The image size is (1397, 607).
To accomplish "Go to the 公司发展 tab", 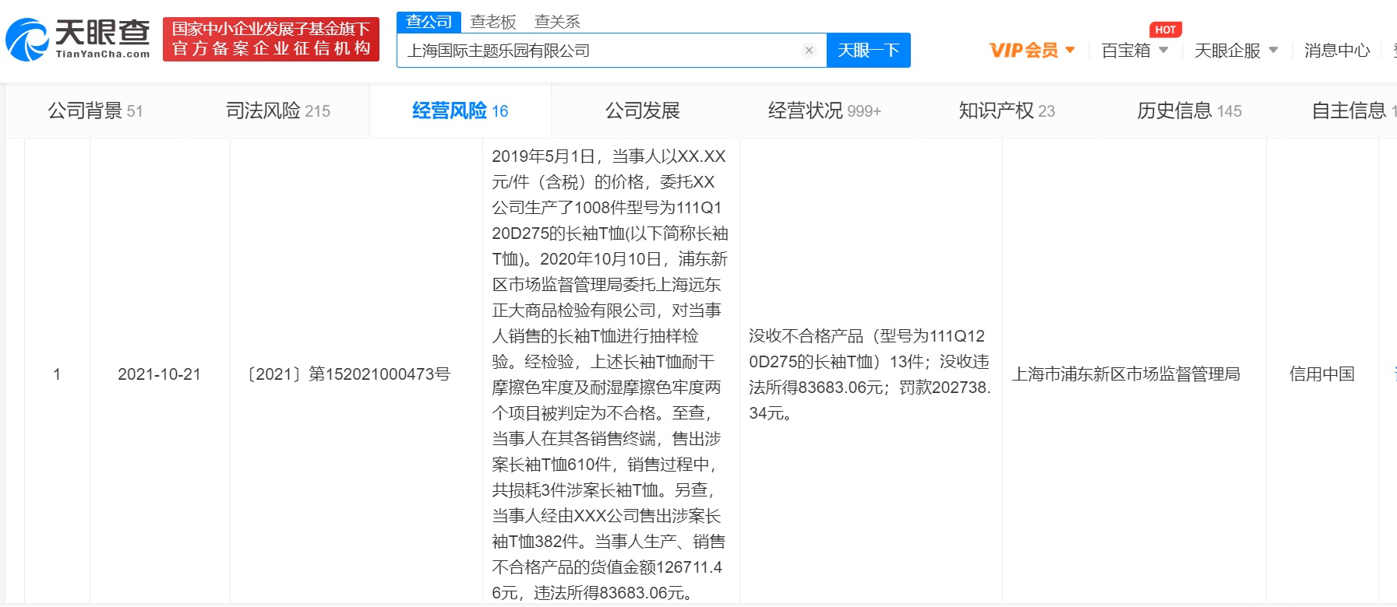I will (643, 111).
